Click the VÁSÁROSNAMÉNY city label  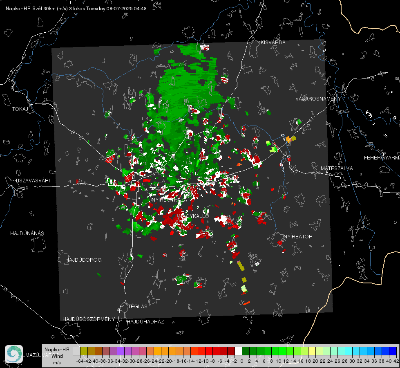[318, 99]
